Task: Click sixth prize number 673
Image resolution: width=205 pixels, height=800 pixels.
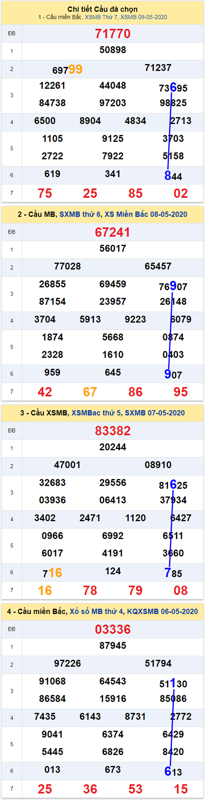Action: coord(113,770)
